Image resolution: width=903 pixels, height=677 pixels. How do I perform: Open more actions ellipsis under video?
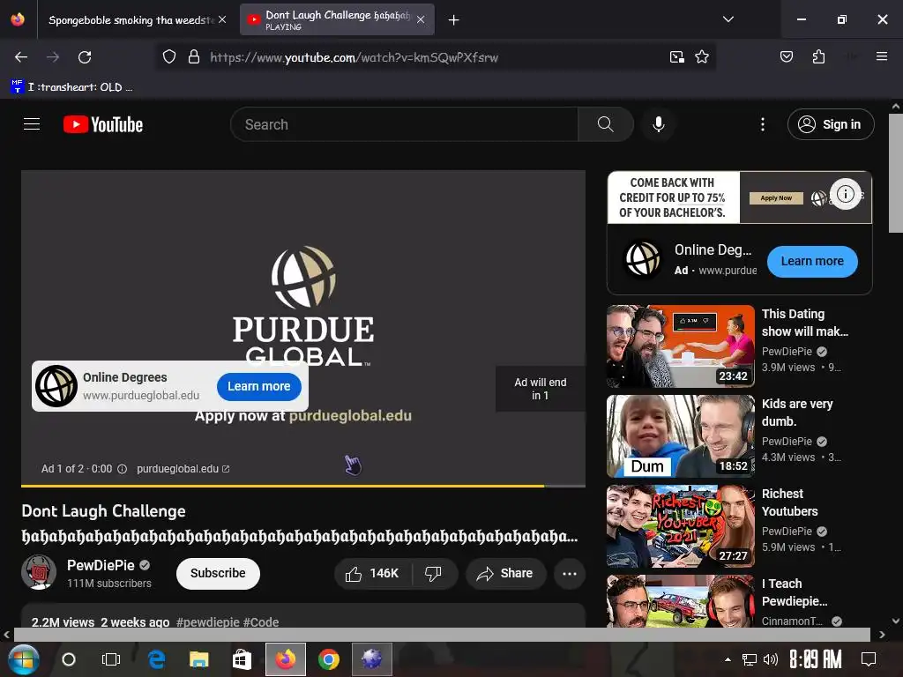(570, 573)
